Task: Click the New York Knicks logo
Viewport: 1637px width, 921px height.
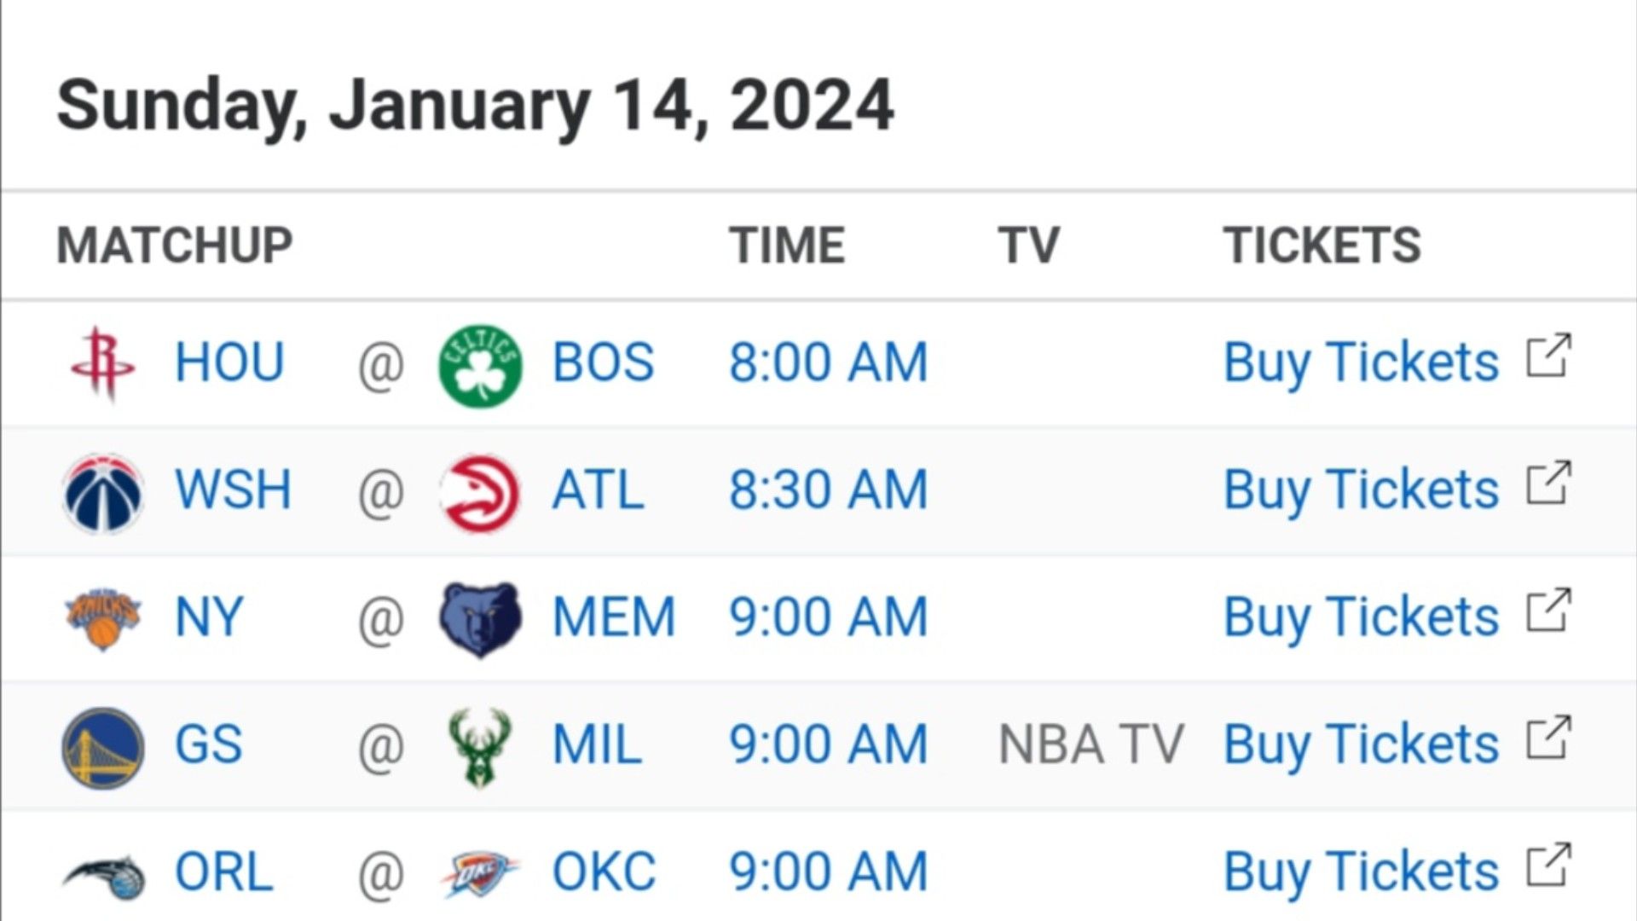Action: point(103,618)
